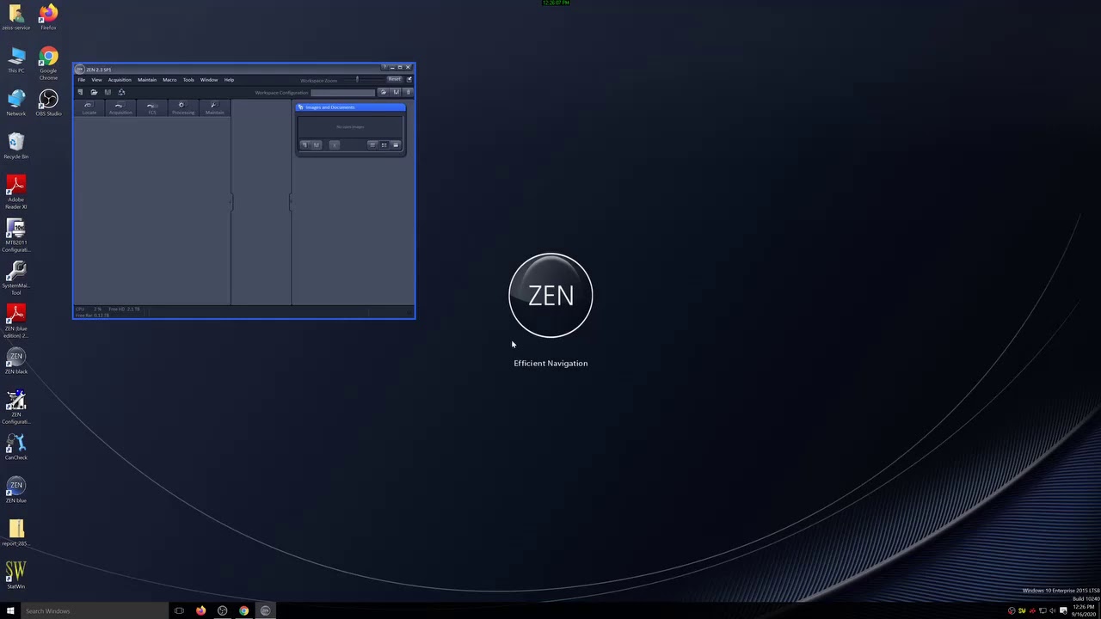The width and height of the screenshot is (1101, 619).
Task: Select the zeiss-service folder on desktop
Action: pos(16,17)
